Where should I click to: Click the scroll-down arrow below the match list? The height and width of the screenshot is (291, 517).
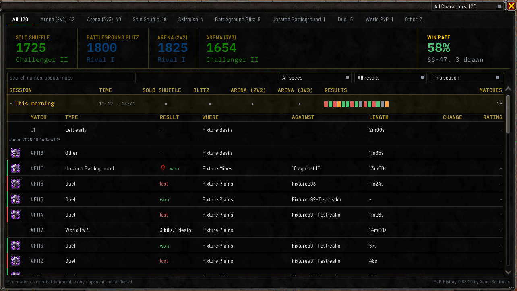click(x=508, y=272)
